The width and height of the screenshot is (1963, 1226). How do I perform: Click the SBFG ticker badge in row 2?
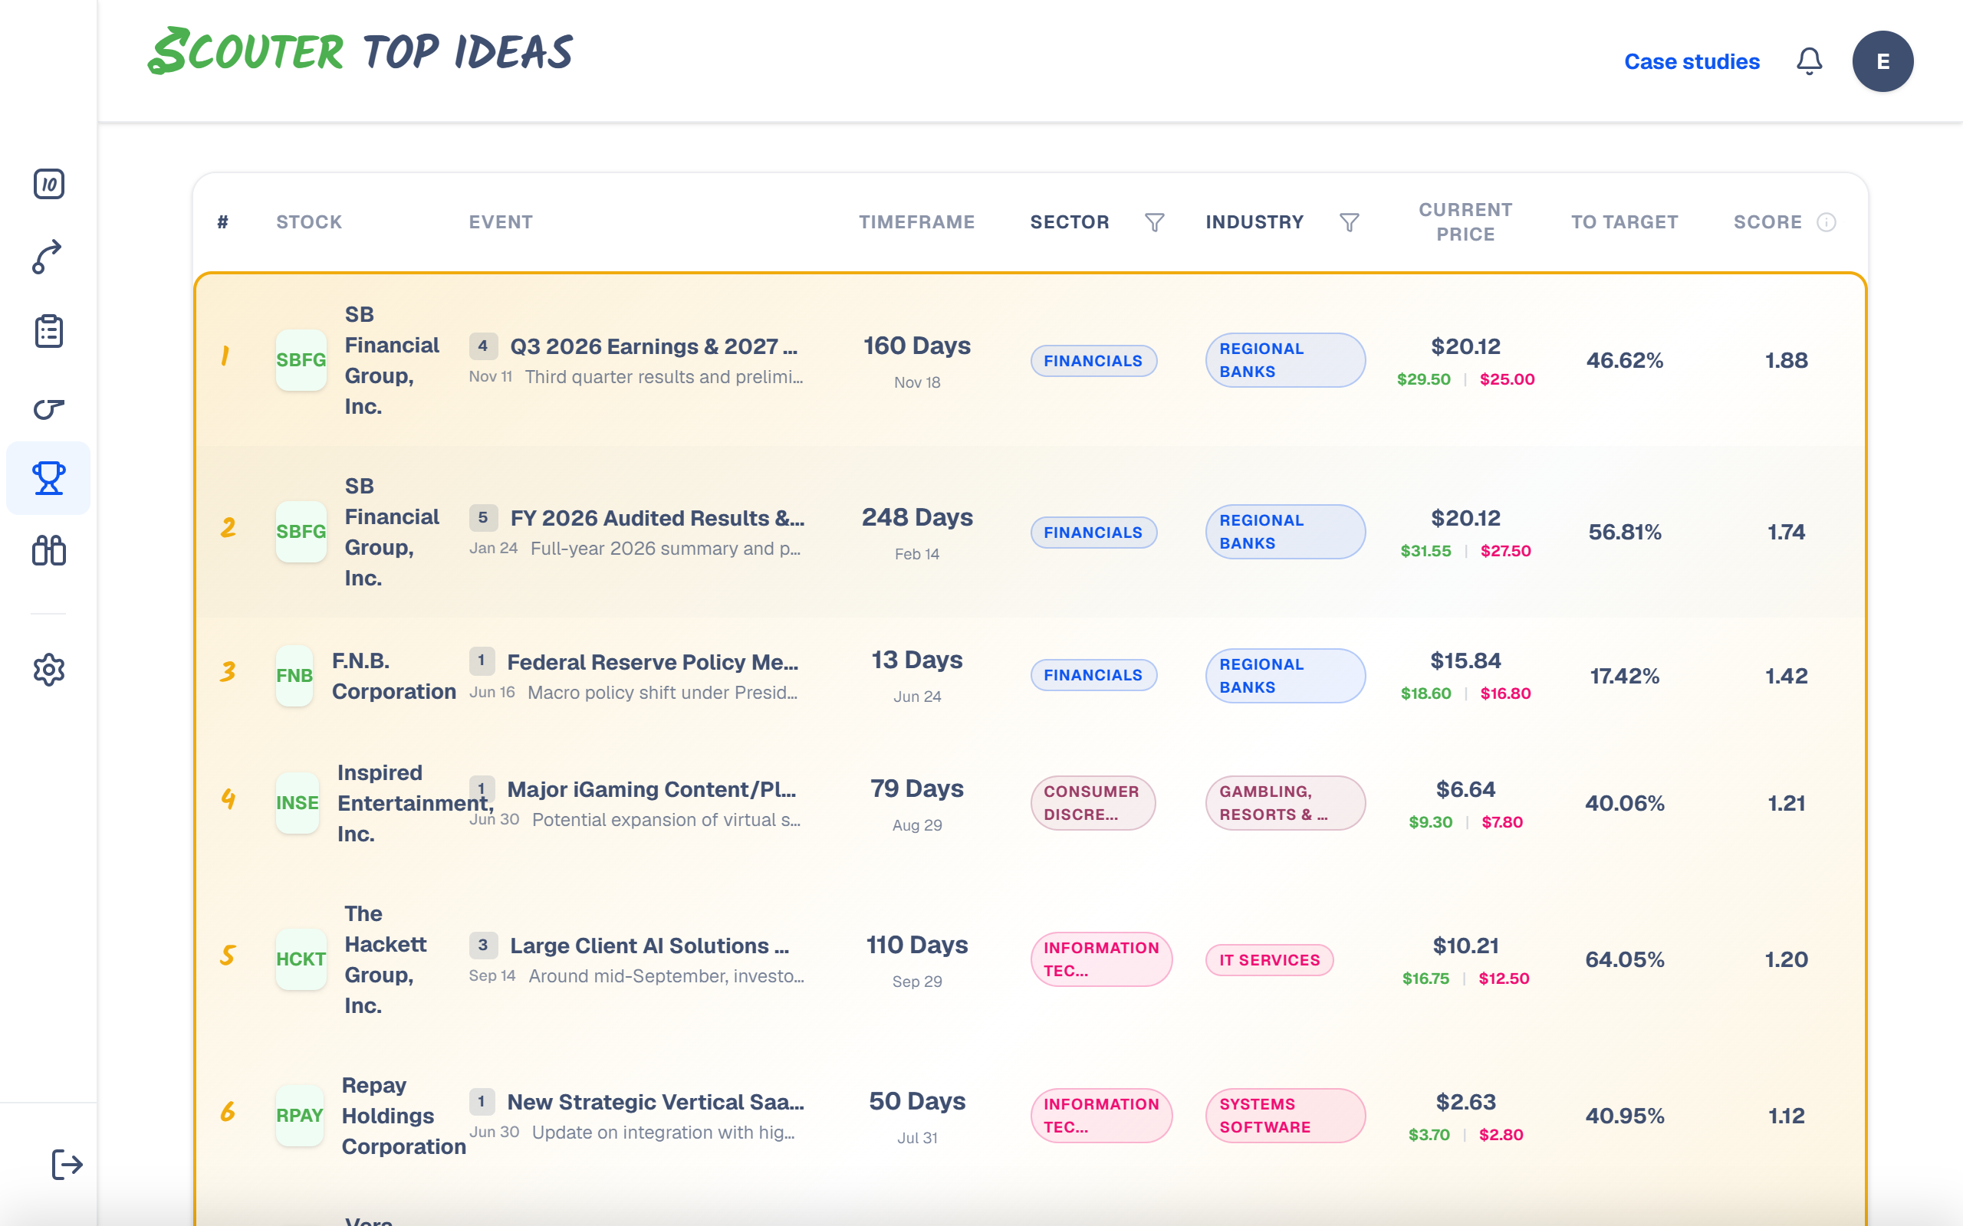[x=301, y=532]
